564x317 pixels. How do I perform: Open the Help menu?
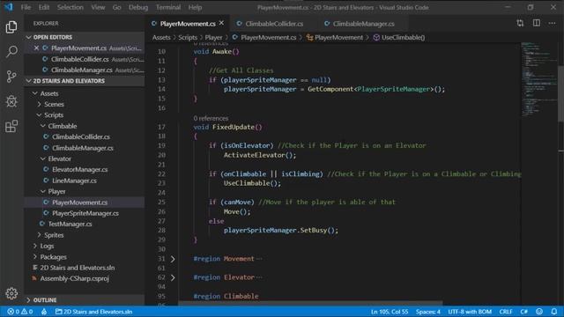point(195,7)
